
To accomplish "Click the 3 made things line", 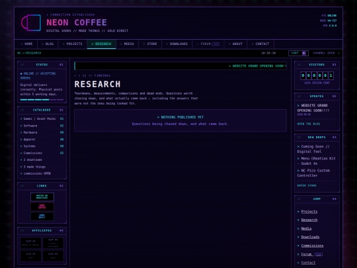I will pos(33,167).
